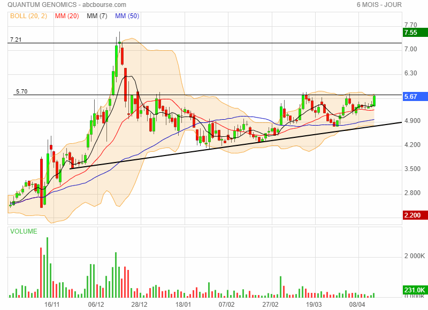Select the blue MM (50) legend entry
The image size is (428, 310).
click(x=127, y=16)
